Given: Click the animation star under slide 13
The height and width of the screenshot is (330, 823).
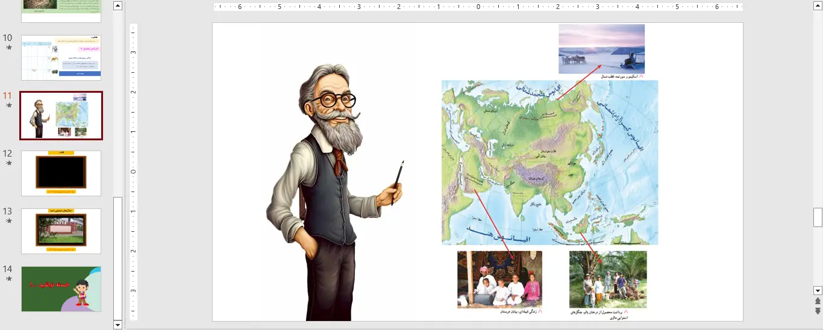Looking at the screenshot, I should click(x=8, y=221).
